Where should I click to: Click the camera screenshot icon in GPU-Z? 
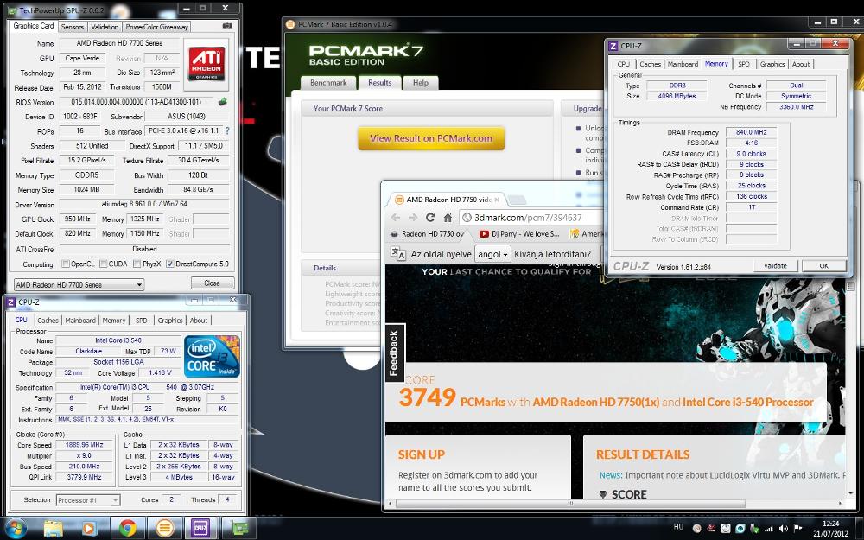(x=227, y=26)
